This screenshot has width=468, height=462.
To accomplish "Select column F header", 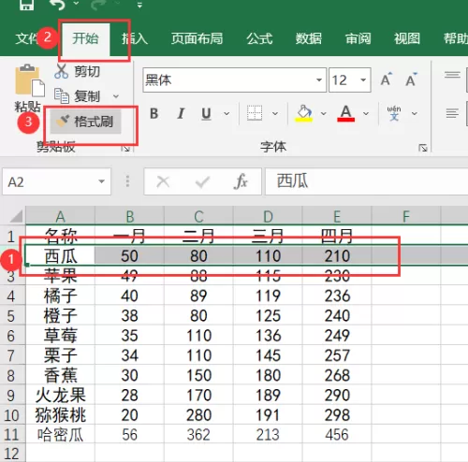I will pyautogui.click(x=406, y=216).
